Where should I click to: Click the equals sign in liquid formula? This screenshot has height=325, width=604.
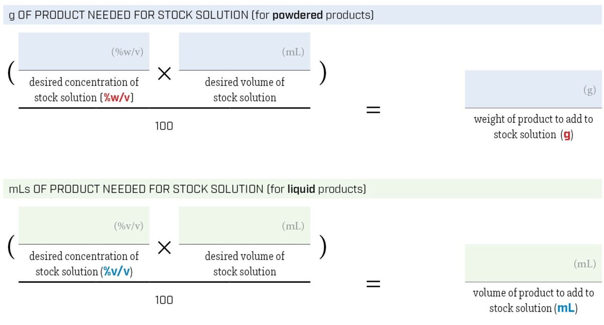click(x=373, y=283)
